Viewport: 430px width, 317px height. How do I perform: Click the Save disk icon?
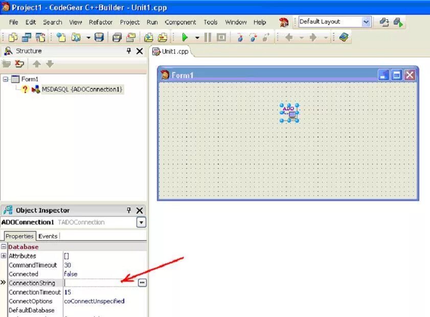99,37
